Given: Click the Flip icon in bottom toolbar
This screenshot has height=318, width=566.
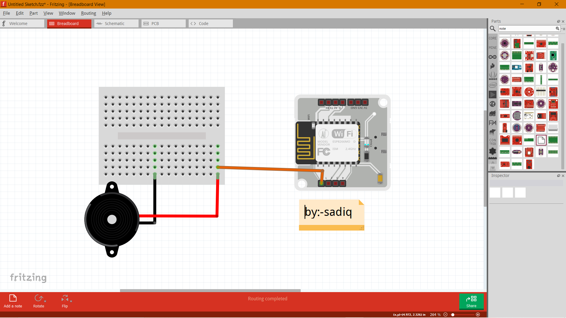Looking at the screenshot, I should tap(65, 298).
